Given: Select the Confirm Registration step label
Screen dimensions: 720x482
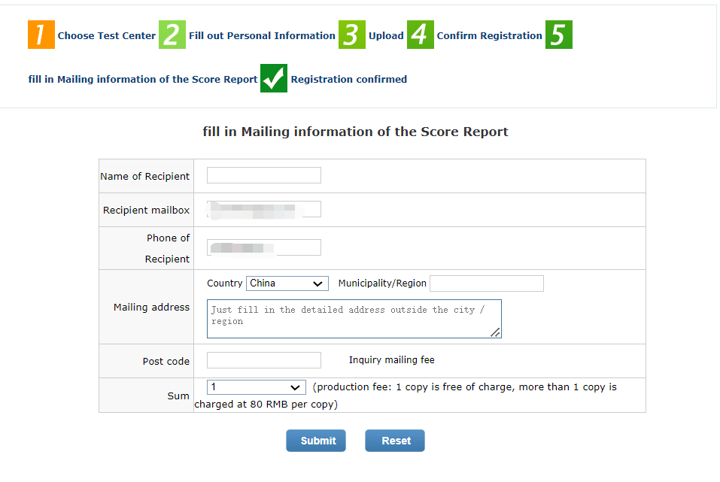Looking at the screenshot, I should [489, 35].
